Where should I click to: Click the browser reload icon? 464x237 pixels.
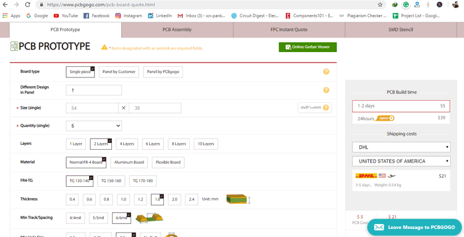27,4
